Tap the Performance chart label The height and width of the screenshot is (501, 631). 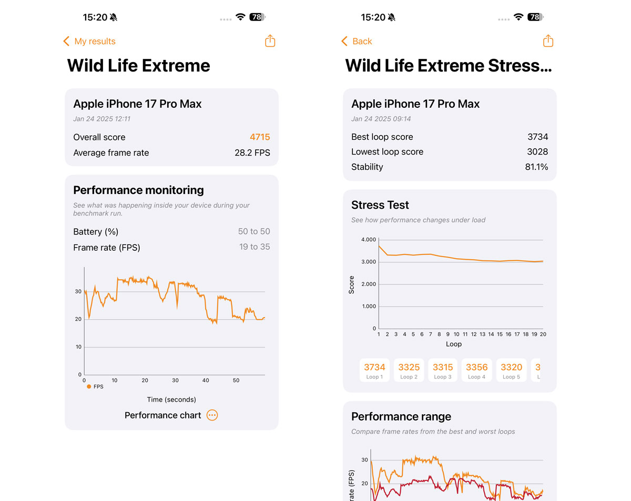pyautogui.click(x=162, y=415)
